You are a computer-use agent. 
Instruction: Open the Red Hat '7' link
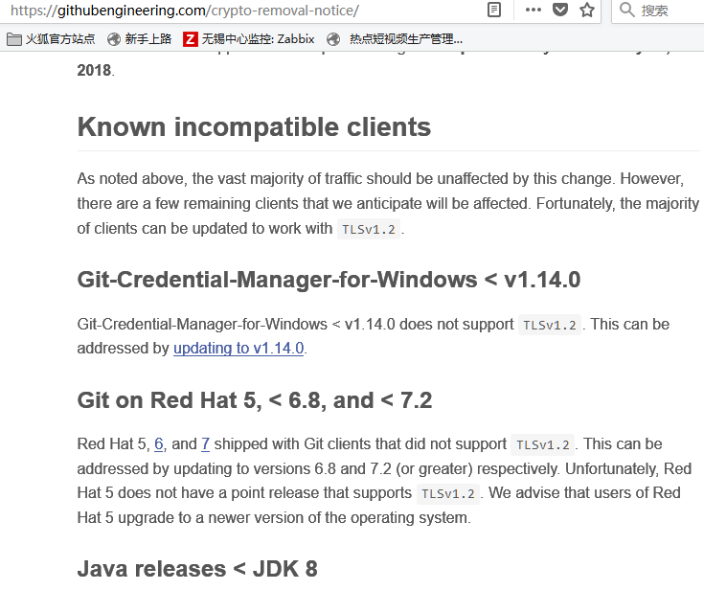pos(205,444)
